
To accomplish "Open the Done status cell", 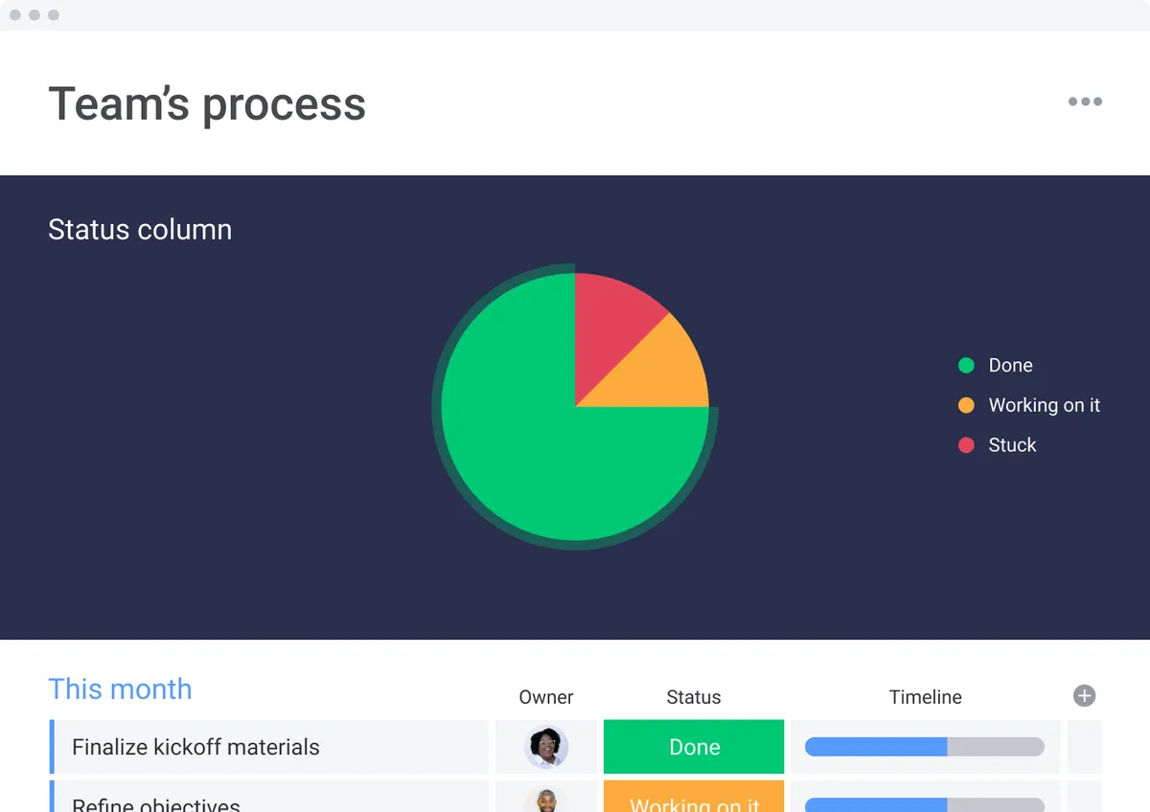I will (694, 747).
